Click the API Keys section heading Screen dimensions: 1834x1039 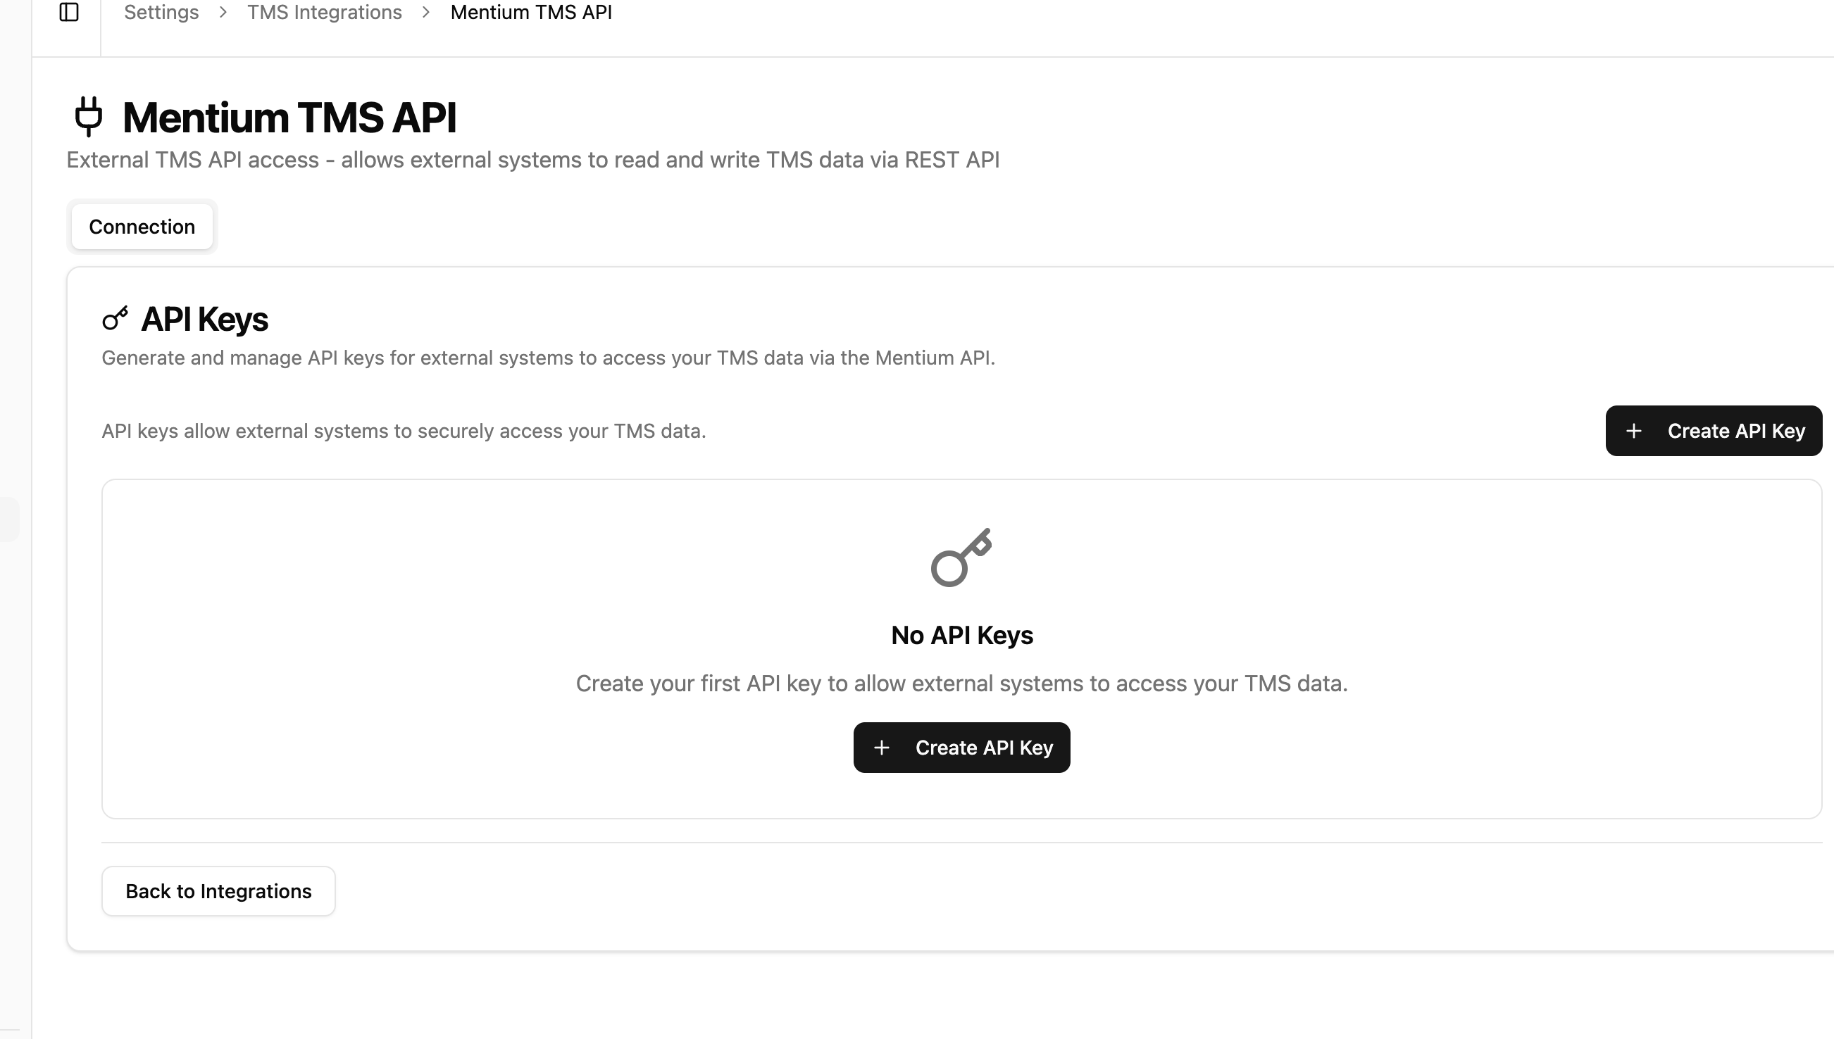point(204,319)
